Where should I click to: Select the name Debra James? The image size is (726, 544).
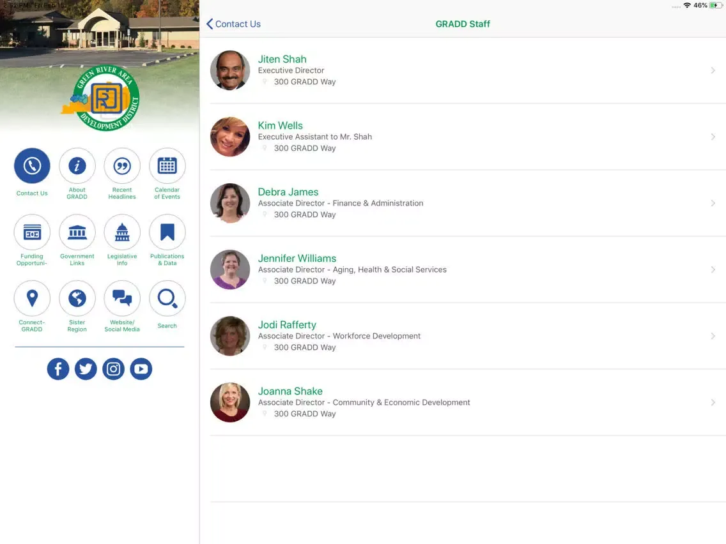pyautogui.click(x=288, y=192)
